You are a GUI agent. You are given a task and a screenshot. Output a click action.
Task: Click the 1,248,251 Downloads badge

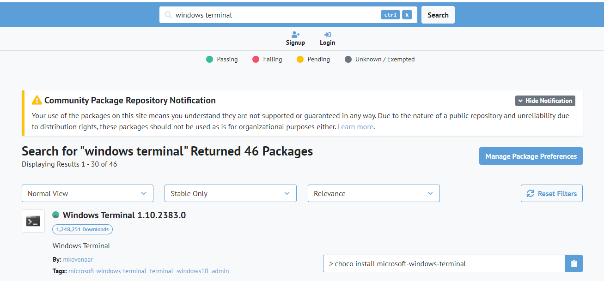click(x=82, y=229)
